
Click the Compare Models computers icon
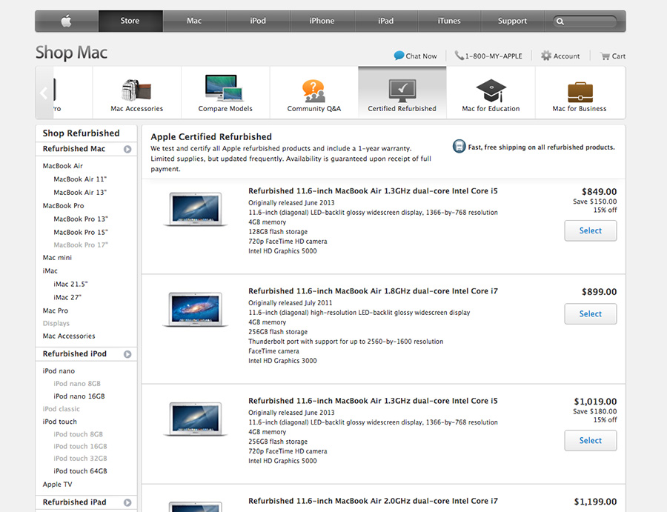pos(224,87)
